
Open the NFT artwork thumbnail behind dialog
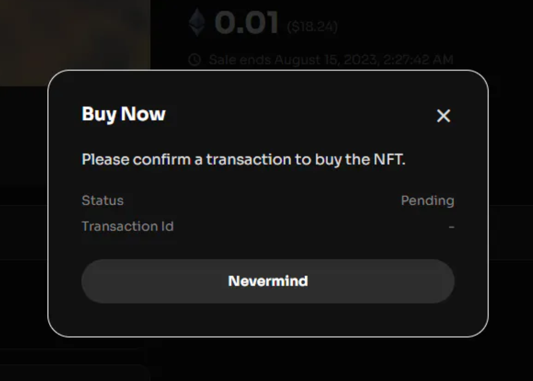click(x=75, y=43)
